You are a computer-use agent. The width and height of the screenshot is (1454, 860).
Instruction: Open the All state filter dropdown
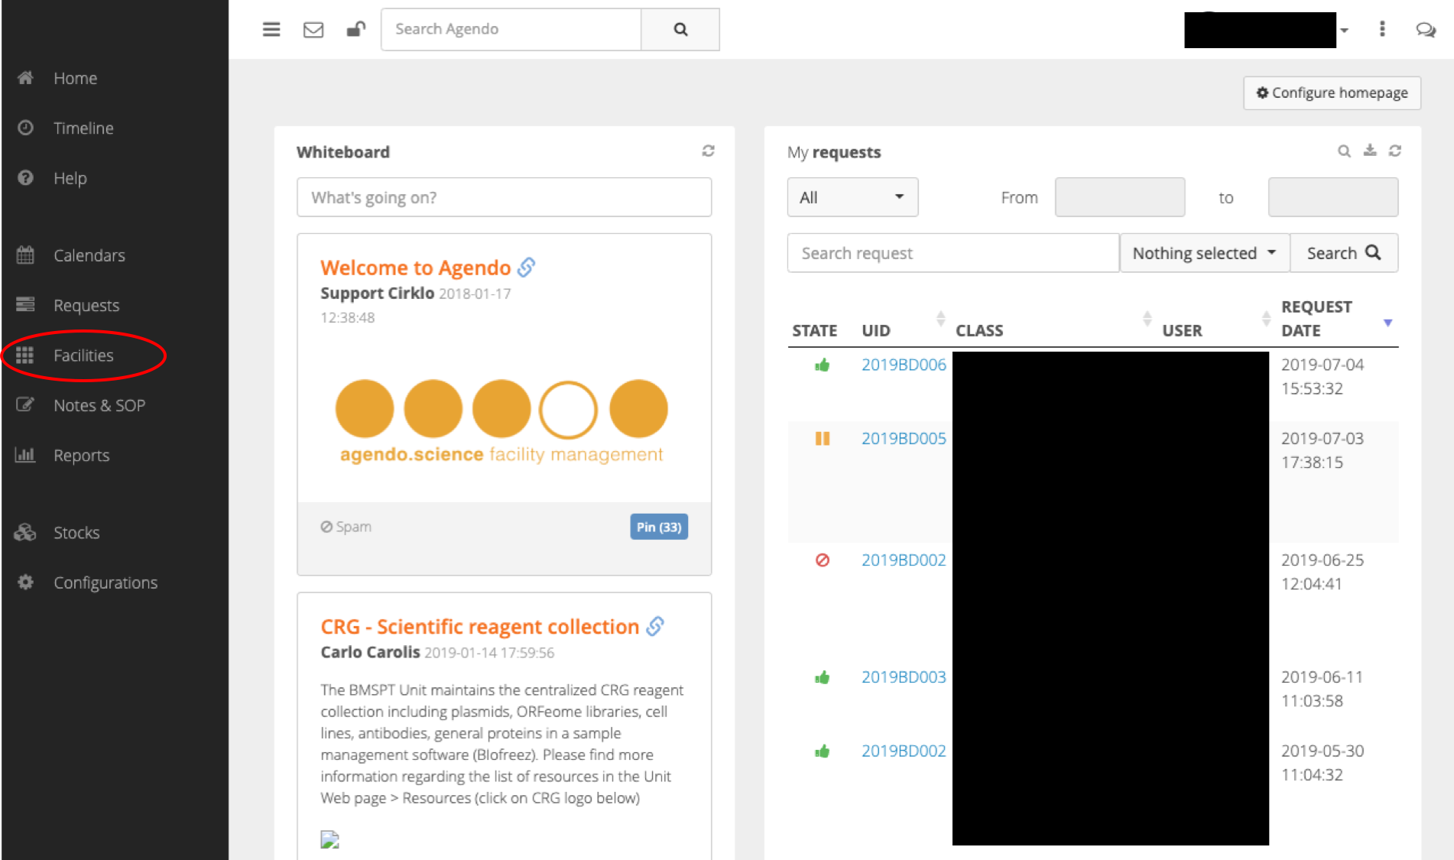(x=852, y=198)
